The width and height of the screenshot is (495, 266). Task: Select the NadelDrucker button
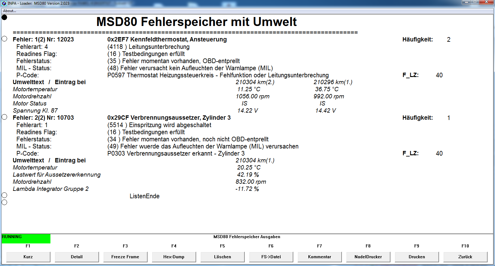tap(368, 257)
